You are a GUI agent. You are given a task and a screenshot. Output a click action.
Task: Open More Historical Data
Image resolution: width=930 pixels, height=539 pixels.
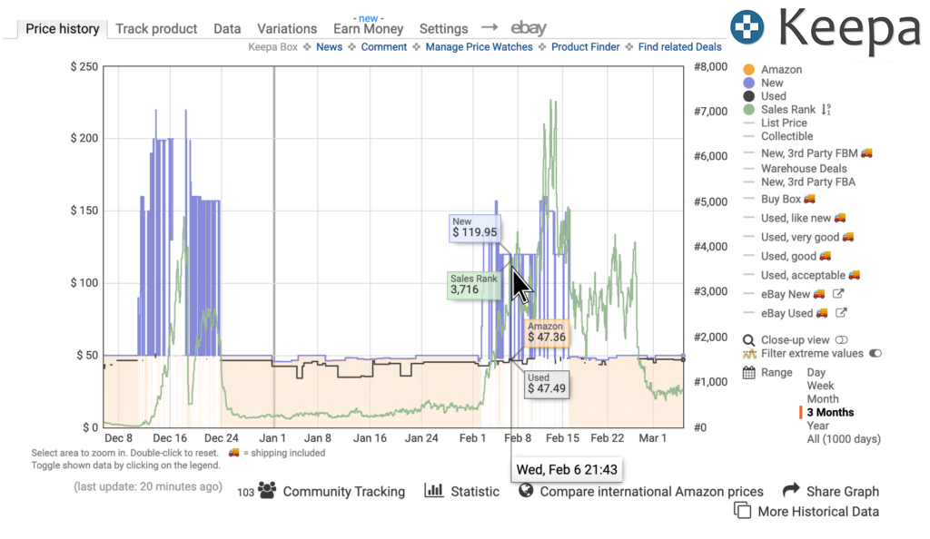[818, 511]
